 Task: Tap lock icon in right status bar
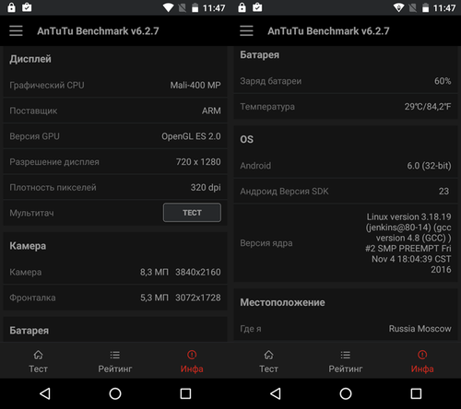[x=242, y=7]
